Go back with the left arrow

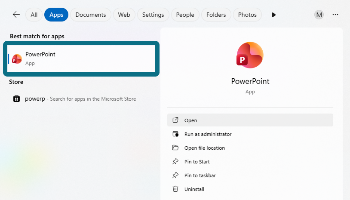pos(16,15)
